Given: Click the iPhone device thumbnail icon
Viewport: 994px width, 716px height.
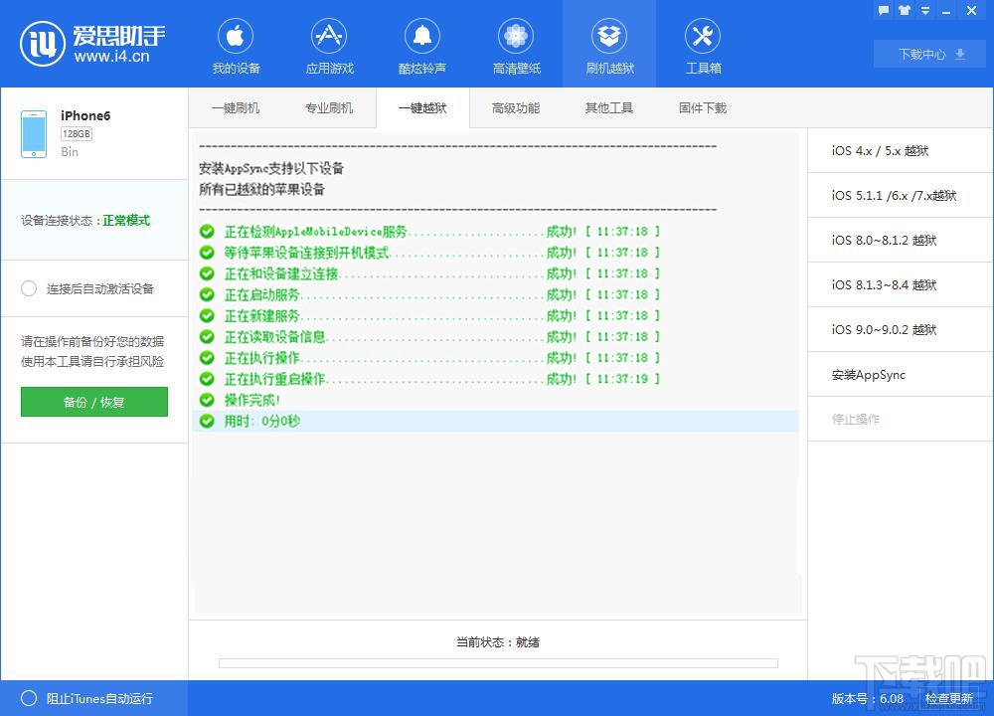Looking at the screenshot, I should click(33, 131).
